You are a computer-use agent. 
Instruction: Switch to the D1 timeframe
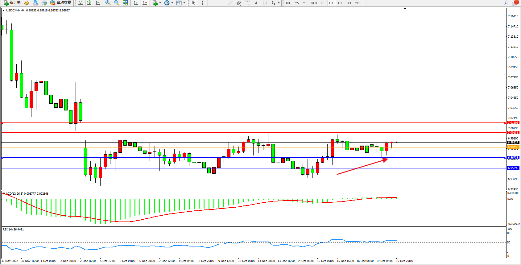tap(340, 3)
